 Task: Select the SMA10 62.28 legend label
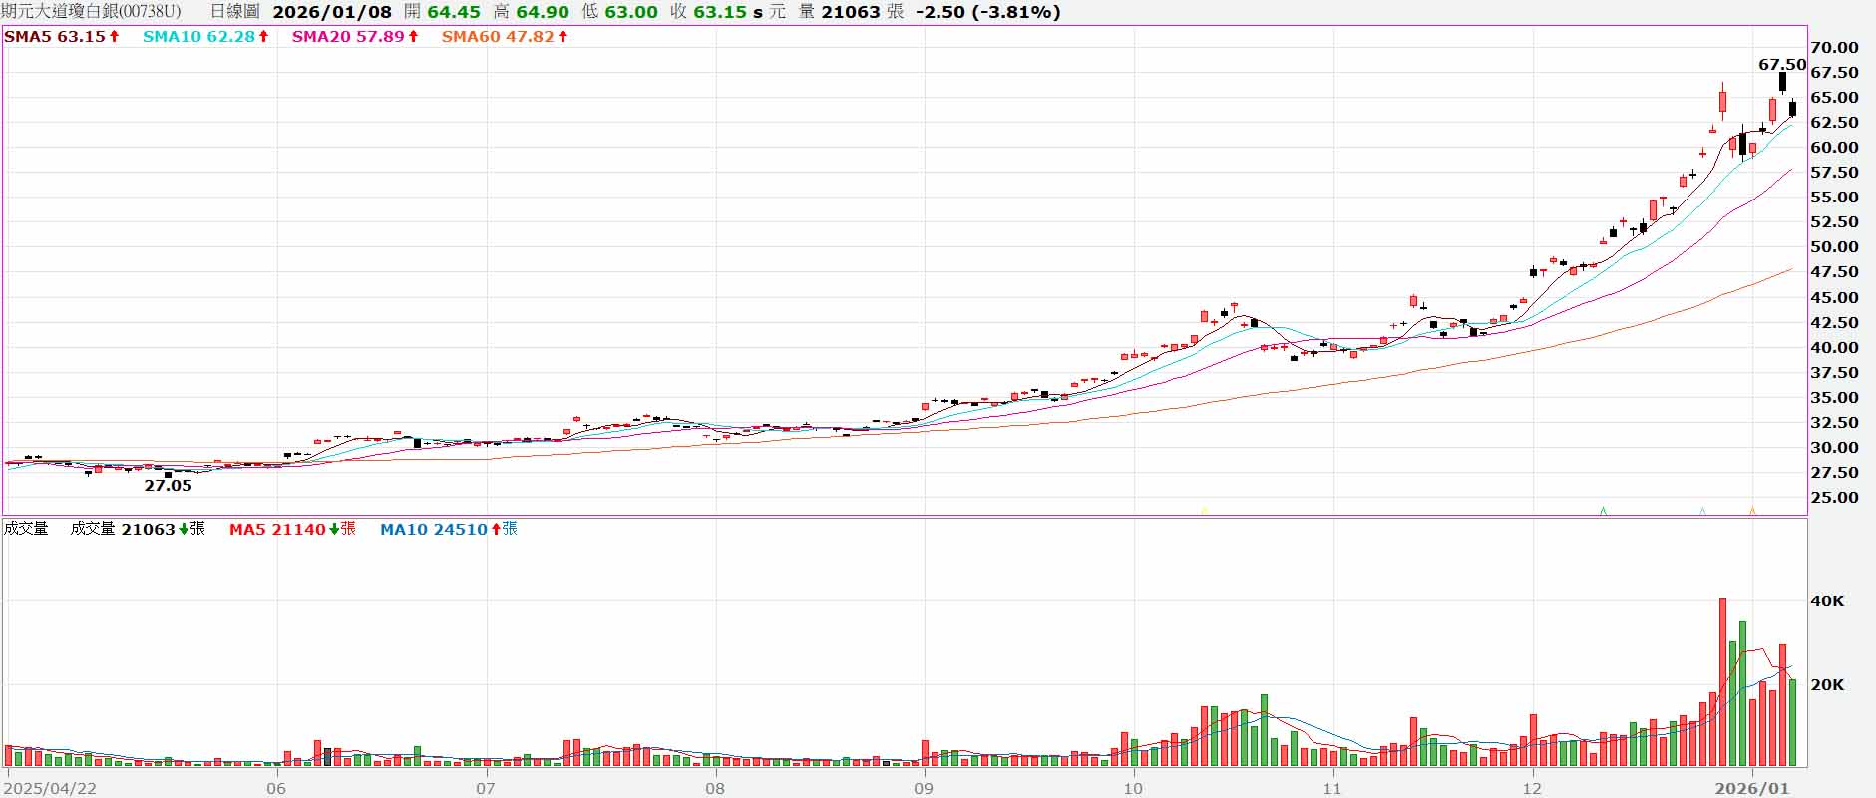(x=198, y=37)
